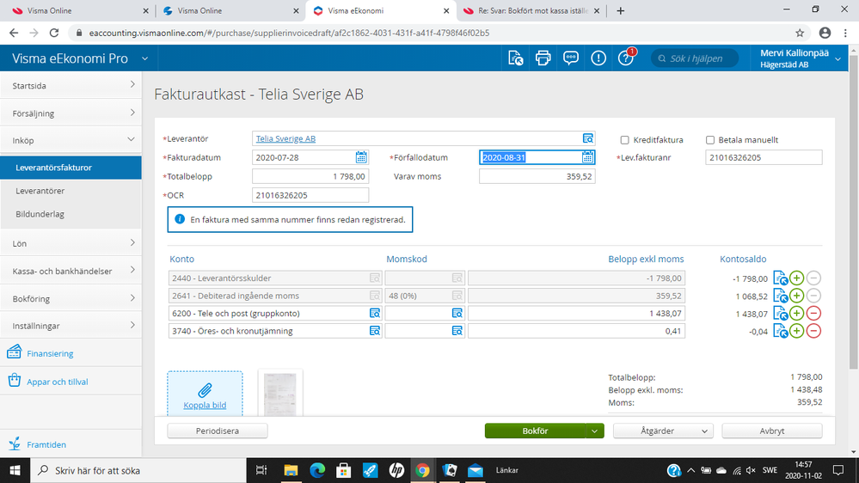Add row with plus icon on 2641 row
This screenshot has width=859, height=483.
[796, 296]
